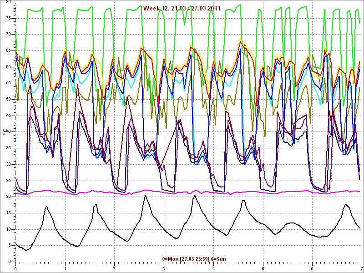
Task: Click the y-axis label 35
Action: pyautogui.click(x=8, y=148)
